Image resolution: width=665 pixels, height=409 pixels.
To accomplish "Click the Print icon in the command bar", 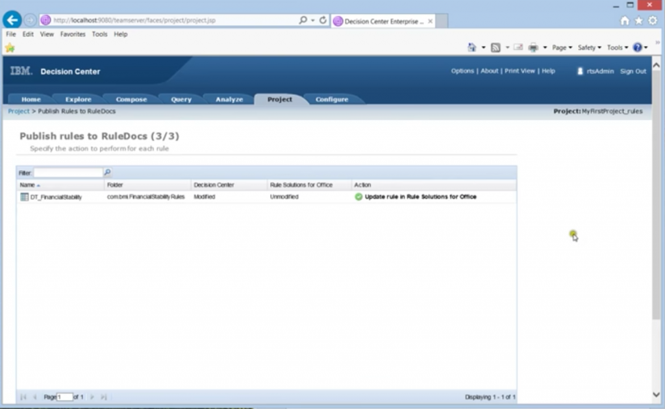I will coord(533,47).
